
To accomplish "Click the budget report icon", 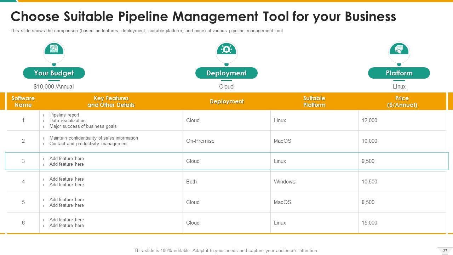I will pos(54,49).
